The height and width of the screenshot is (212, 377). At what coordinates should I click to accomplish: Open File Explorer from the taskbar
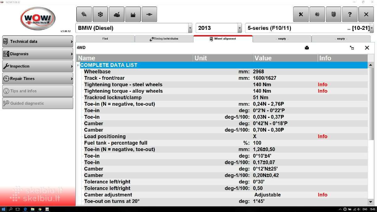coord(33,209)
